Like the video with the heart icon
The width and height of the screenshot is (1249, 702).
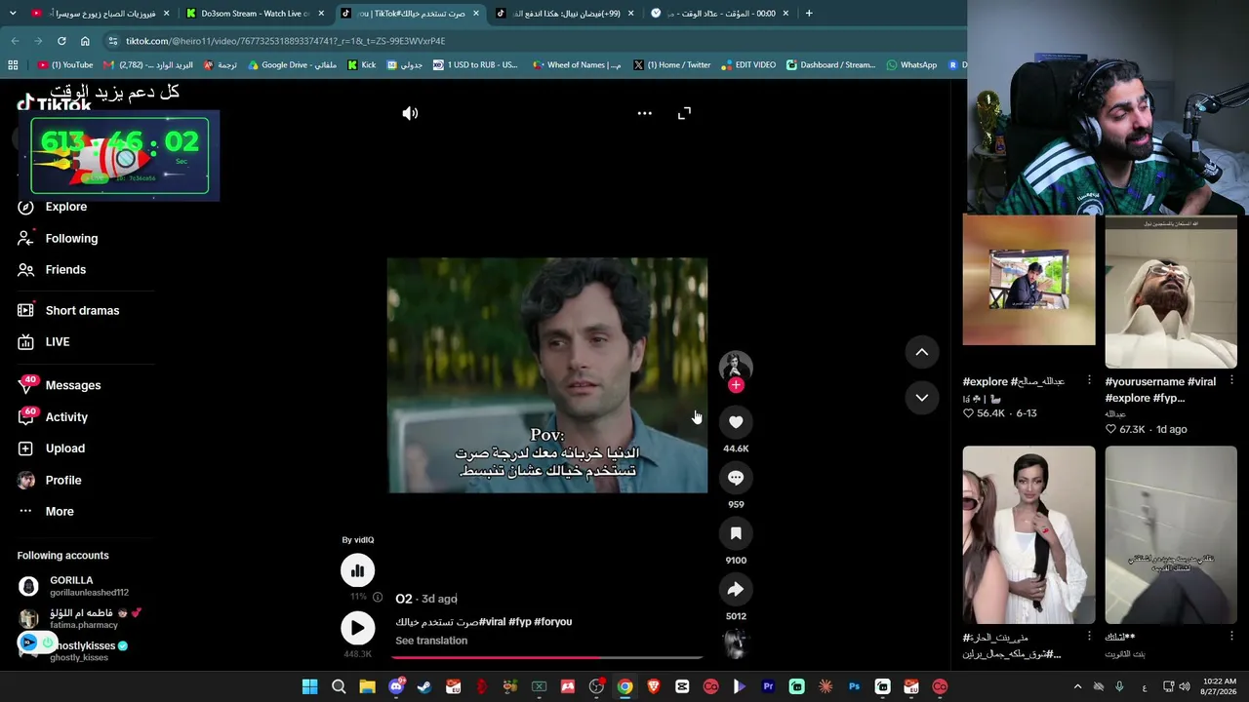[736, 421]
